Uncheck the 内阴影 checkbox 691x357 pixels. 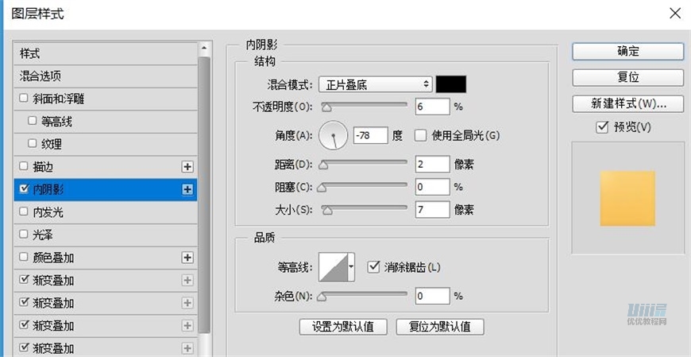click(x=23, y=189)
